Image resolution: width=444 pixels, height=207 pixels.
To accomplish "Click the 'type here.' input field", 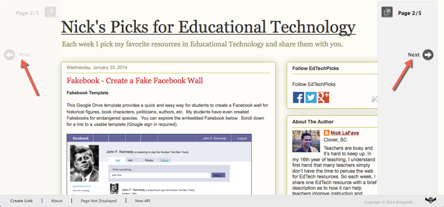I will point(160,175).
